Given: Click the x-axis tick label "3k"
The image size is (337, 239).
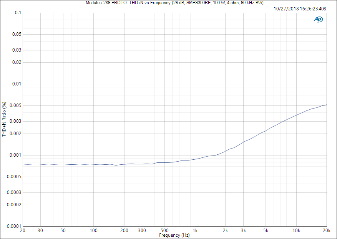Looking at the screenshot, I should pos(243,231).
